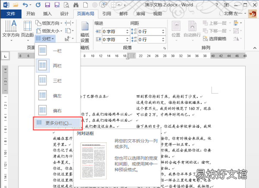Screen dimensions: 259x188
Task: Switch to the References (引用) tab
Action: tap(107, 14)
